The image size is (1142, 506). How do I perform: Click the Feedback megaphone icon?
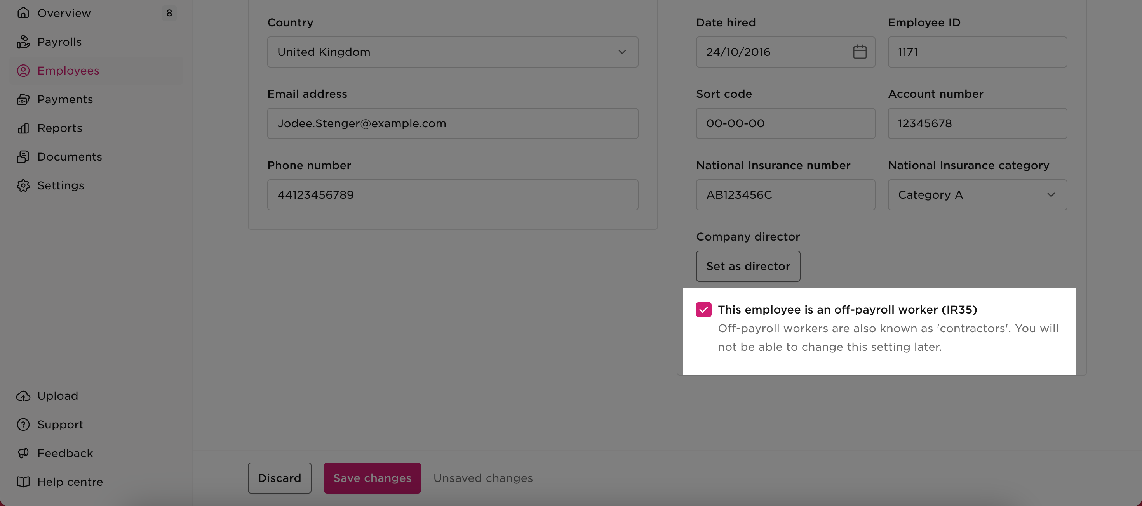23,453
